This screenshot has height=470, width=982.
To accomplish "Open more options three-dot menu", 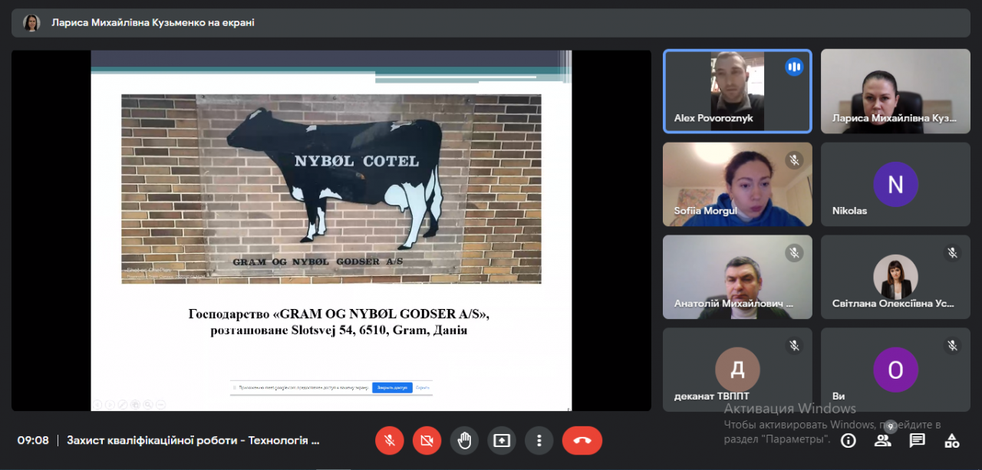I will [x=539, y=440].
